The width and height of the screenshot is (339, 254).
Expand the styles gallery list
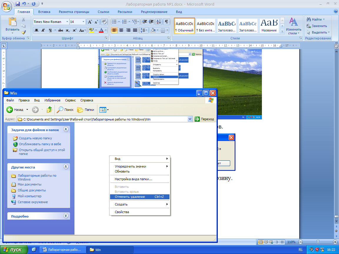click(282, 31)
